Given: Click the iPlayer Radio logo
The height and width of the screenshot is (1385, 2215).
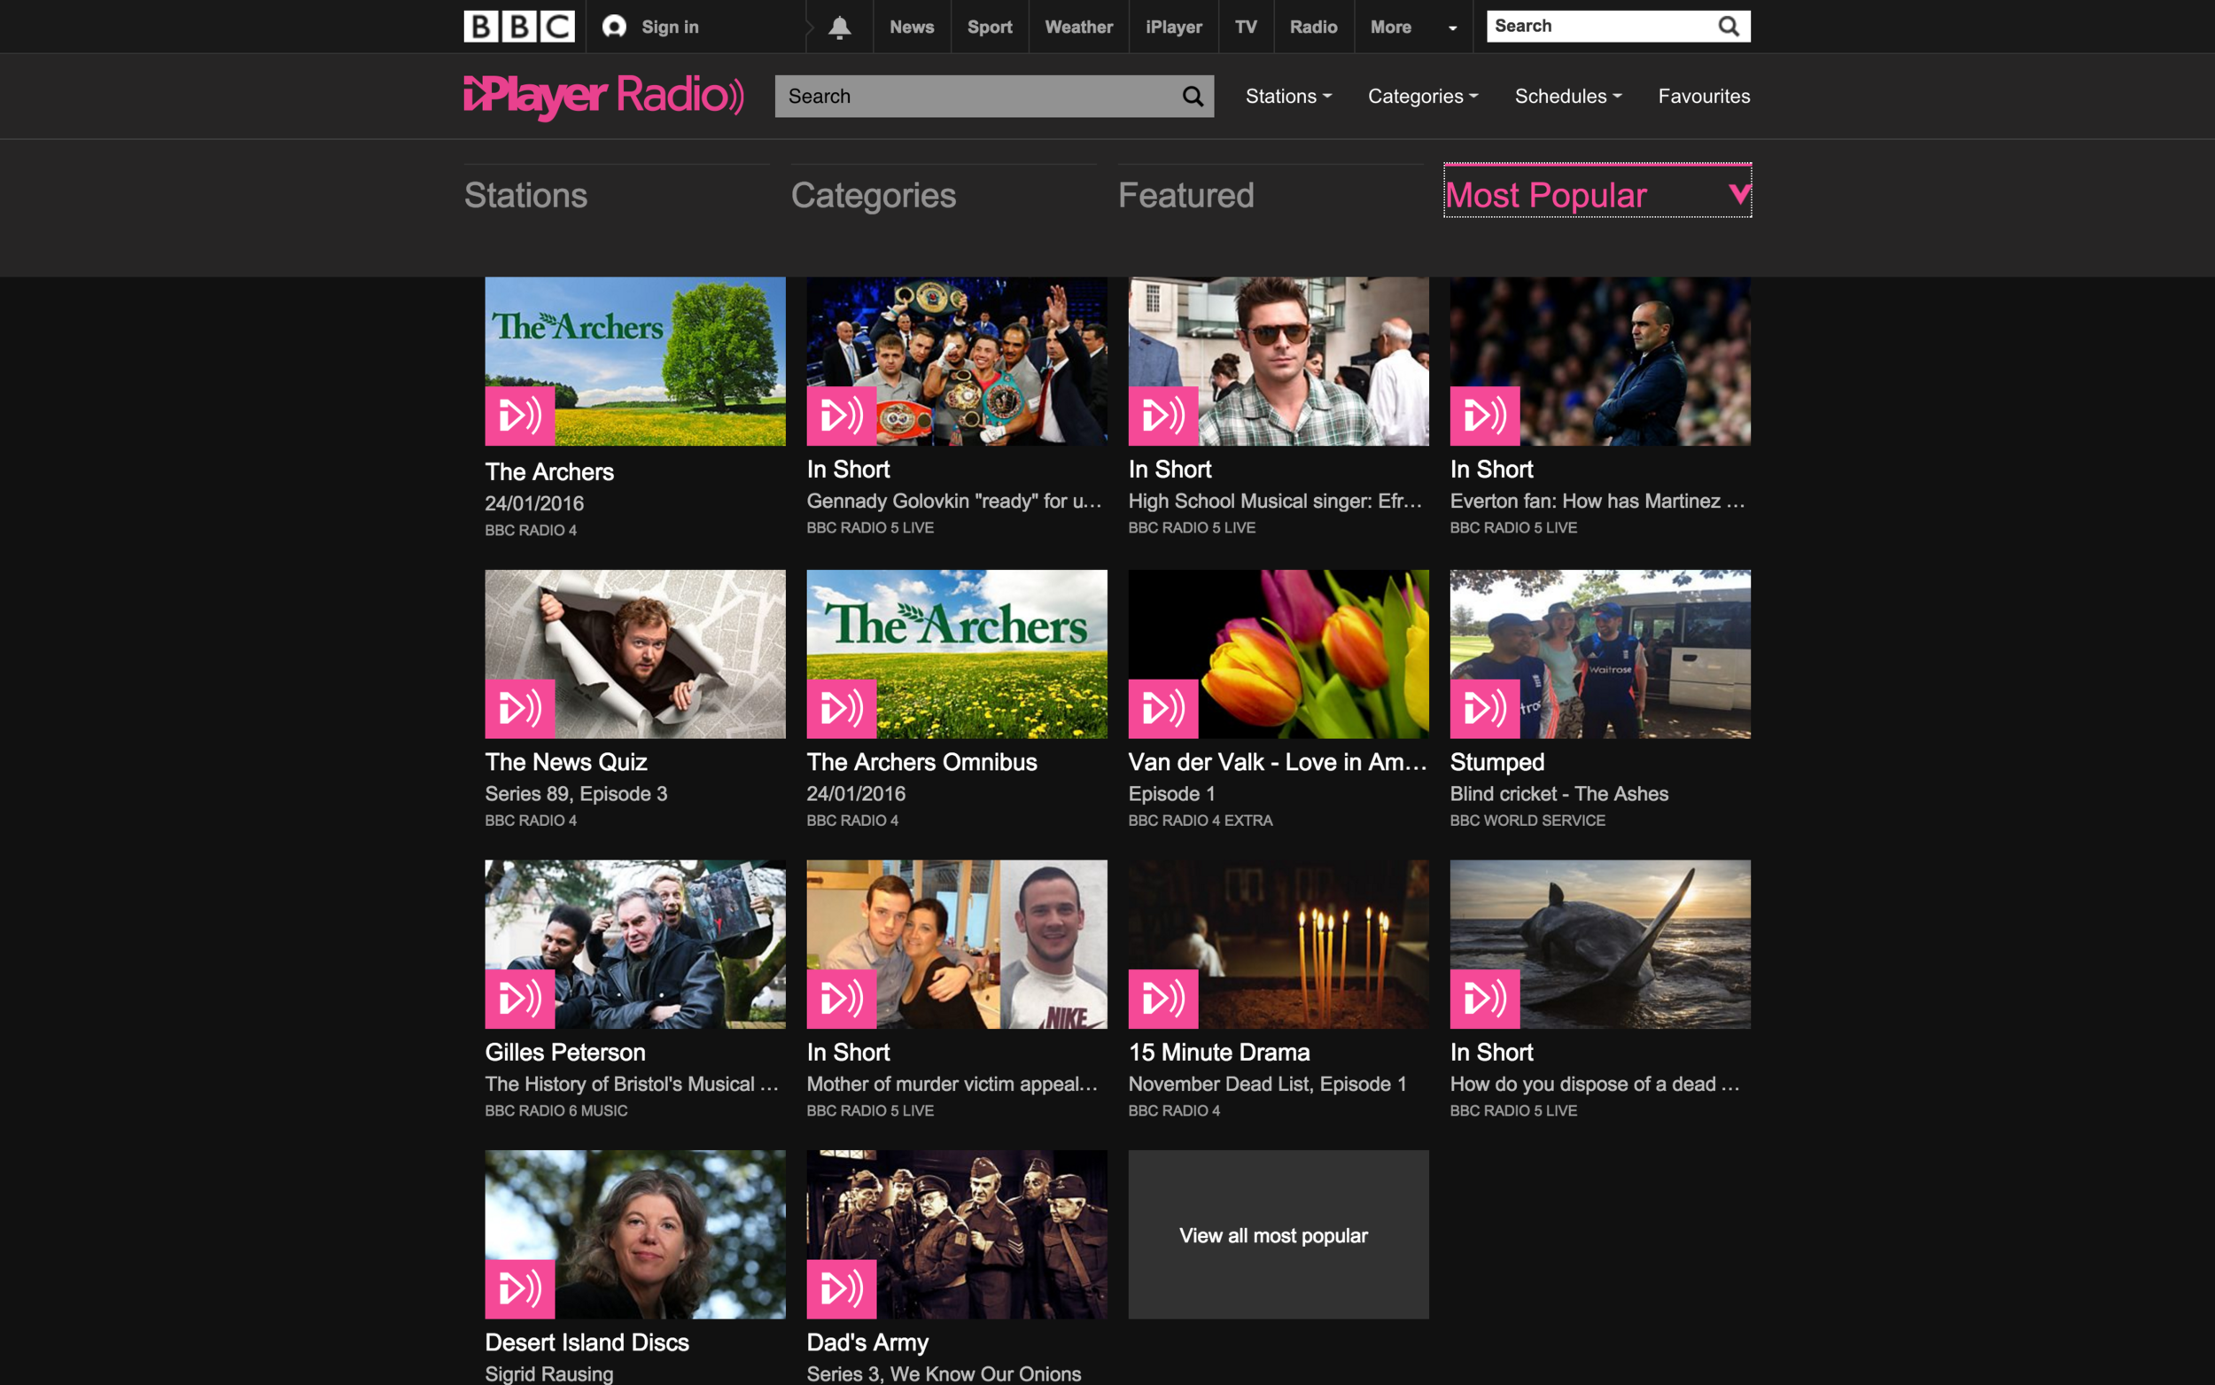Looking at the screenshot, I should tap(603, 97).
